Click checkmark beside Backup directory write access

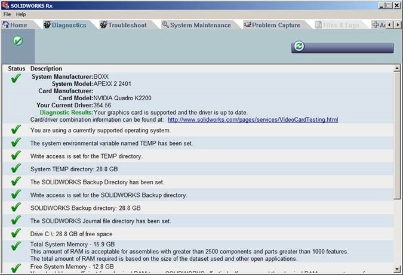tap(16, 194)
